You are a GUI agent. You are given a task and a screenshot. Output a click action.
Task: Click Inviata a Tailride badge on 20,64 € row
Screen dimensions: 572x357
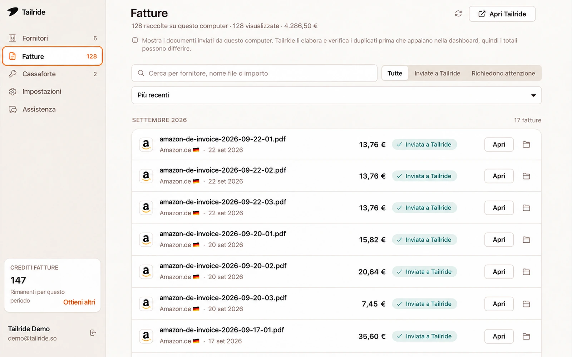point(424,272)
